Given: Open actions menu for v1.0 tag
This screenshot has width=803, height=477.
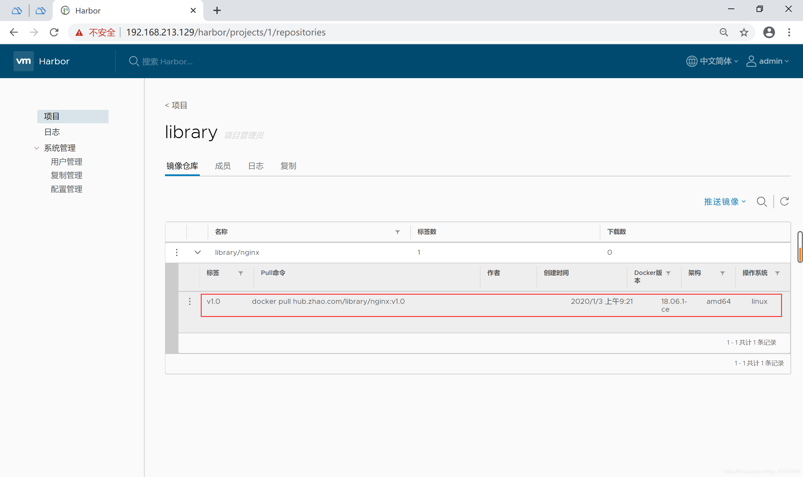Looking at the screenshot, I should [x=189, y=302].
